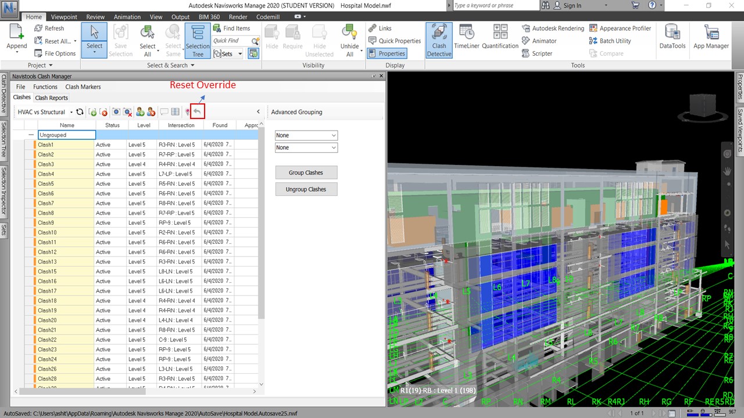
Task: Open the File menu in Clash Manager
Action: pos(20,87)
